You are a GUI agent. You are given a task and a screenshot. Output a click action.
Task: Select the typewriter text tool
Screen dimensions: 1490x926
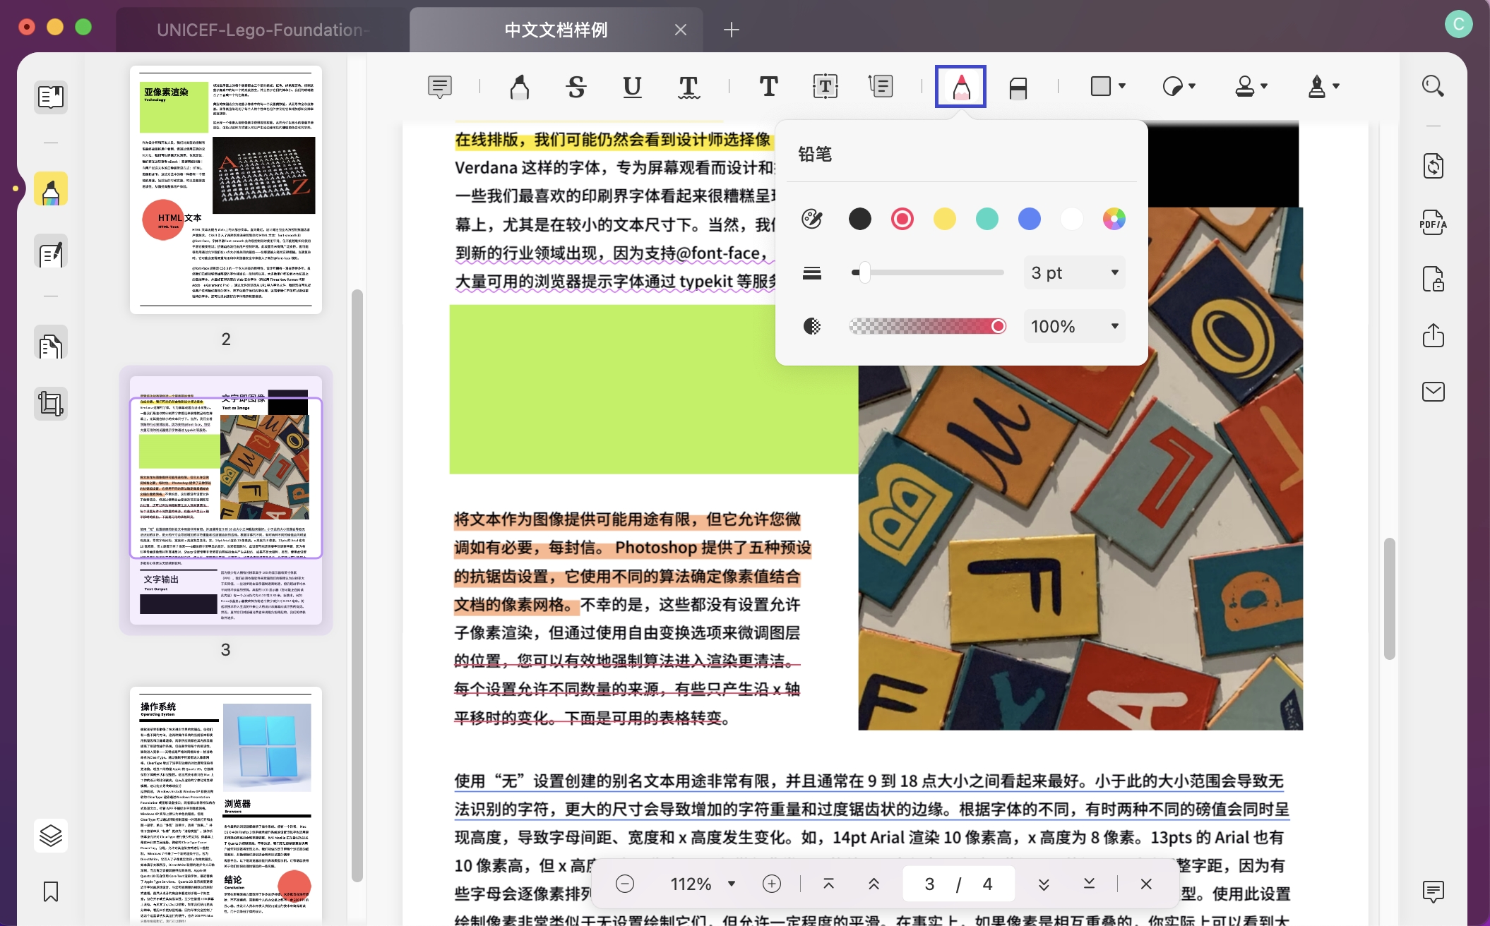coord(768,87)
